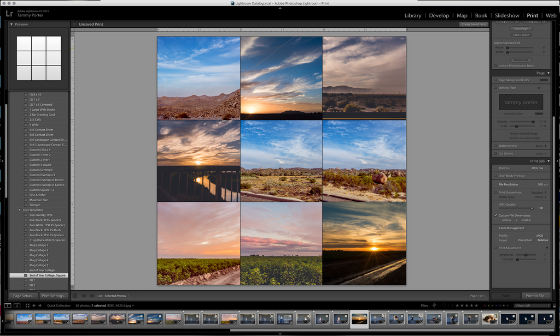Click the flag filter icon near the Filter label
The height and width of the screenshot is (336, 560).
pyautogui.click(x=434, y=305)
